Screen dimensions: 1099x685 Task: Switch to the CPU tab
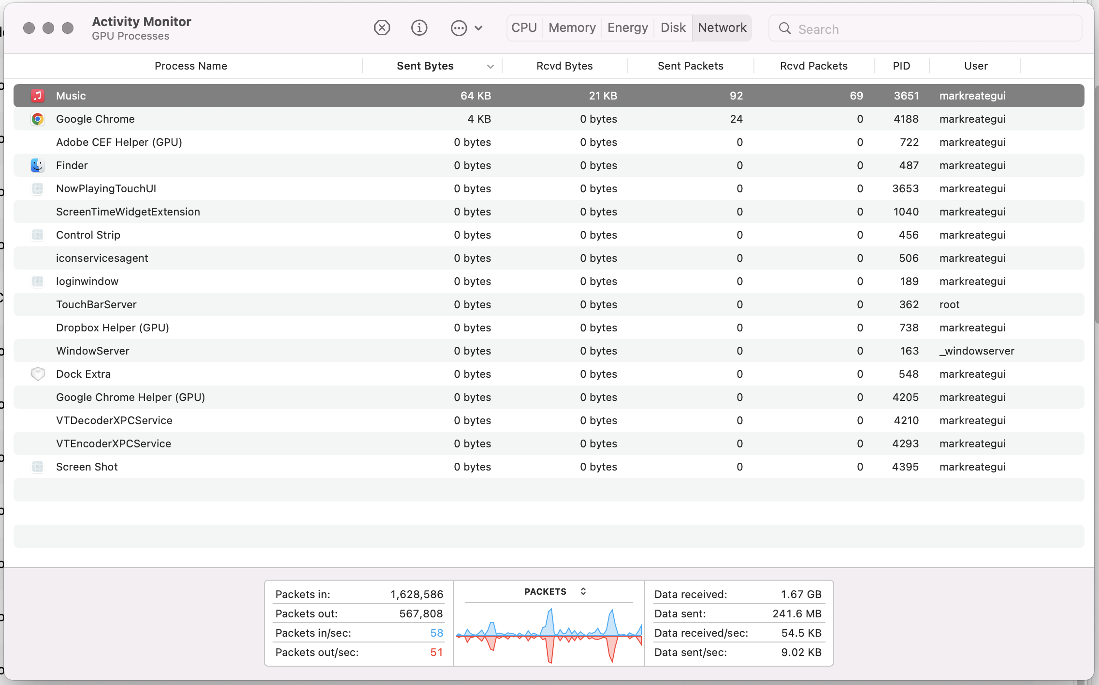click(524, 28)
